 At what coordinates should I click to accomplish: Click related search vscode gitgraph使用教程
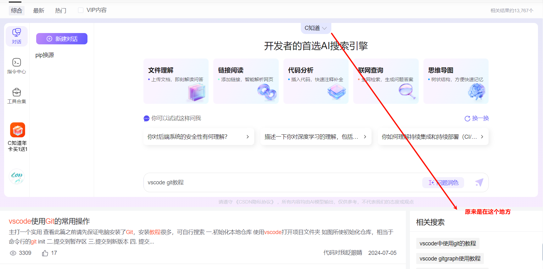[x=450, y=259]
